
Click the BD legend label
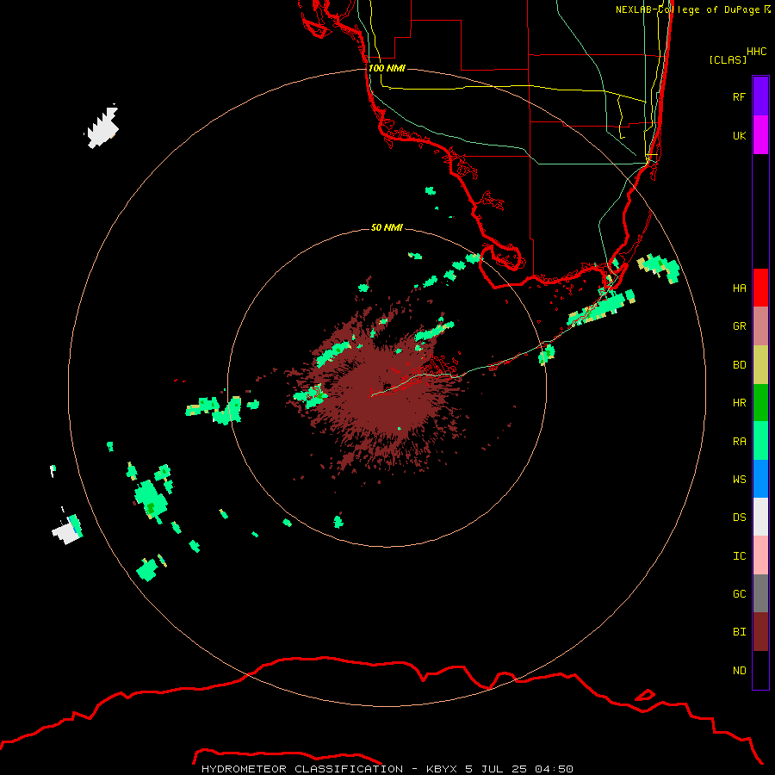(740, 365)
